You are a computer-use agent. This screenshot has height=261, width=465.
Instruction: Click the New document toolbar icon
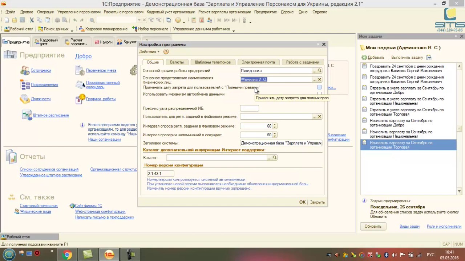click(x=7, y=20)
